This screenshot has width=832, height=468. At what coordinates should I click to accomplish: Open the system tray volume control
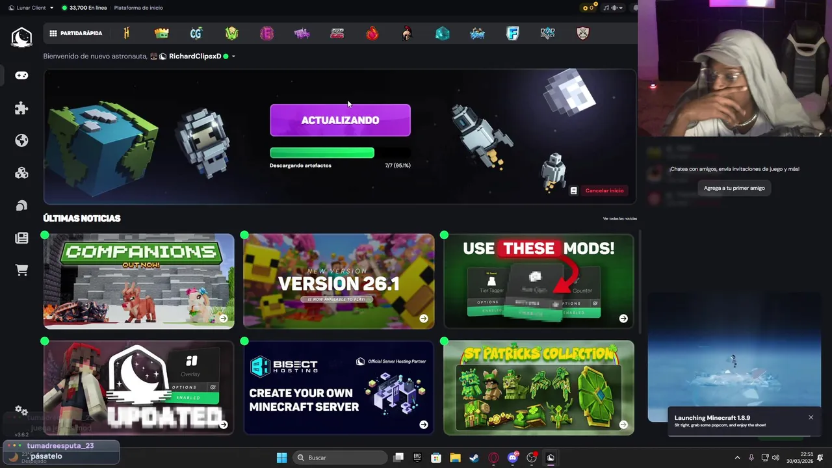point(775,458)
